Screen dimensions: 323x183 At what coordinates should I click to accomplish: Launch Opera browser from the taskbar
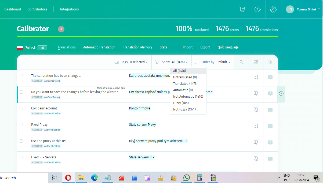pyautogui.click(x=68, y=178)
